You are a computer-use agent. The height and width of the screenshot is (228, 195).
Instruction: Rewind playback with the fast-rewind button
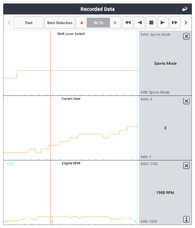coord(127,23)
